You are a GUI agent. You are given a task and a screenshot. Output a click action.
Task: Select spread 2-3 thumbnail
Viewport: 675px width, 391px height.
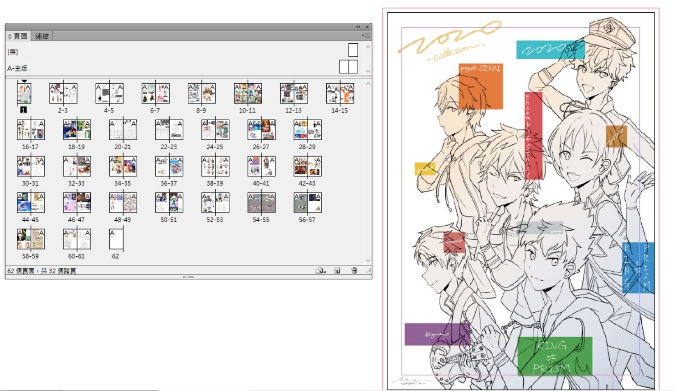(x=63, y=93)
